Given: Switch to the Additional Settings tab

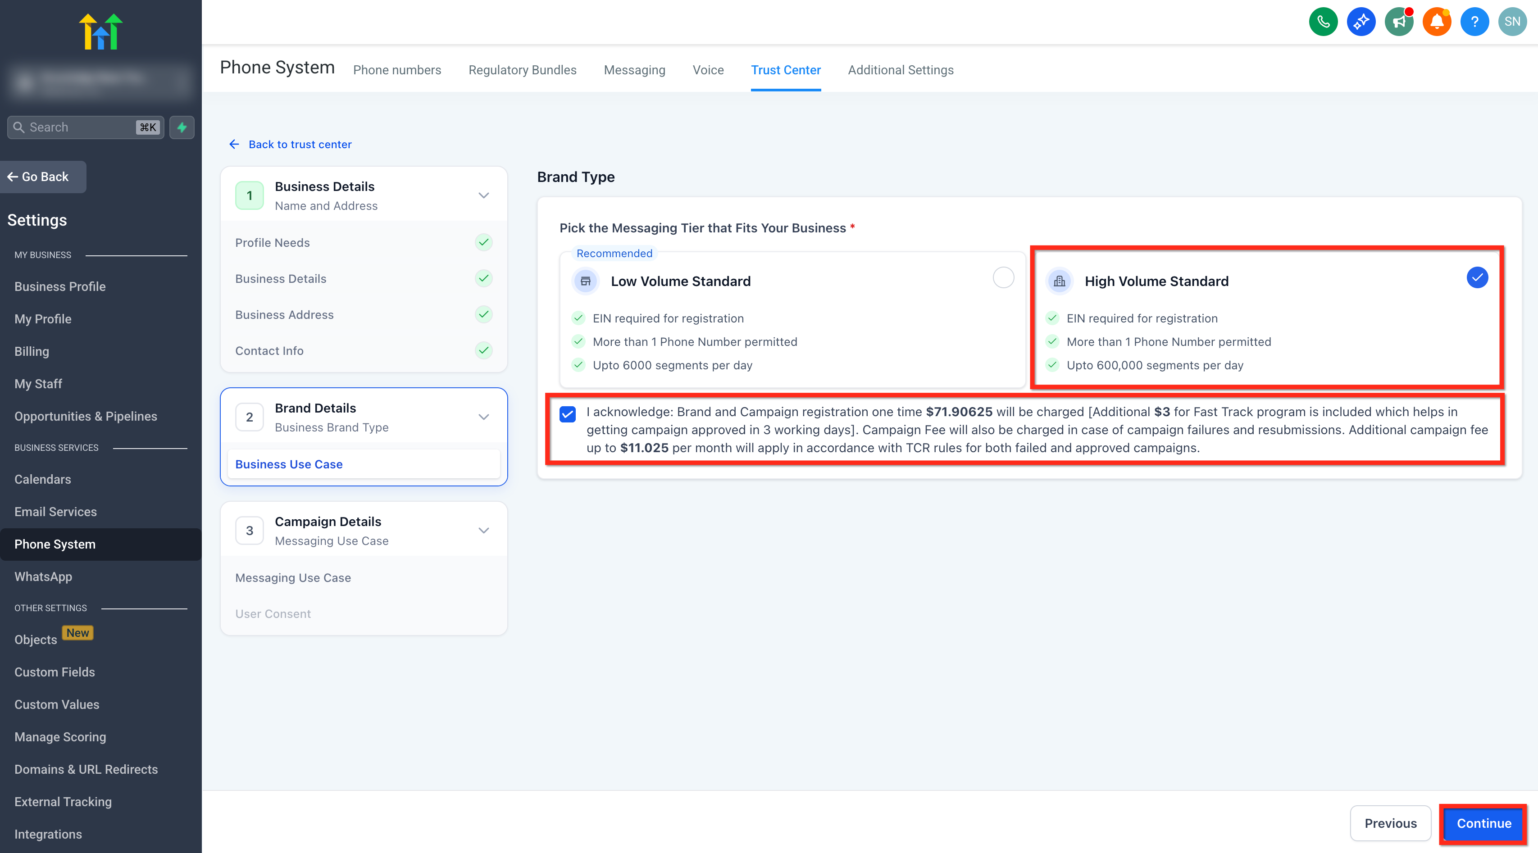Looking at the screenshot, I should click(x=901, y=70).
